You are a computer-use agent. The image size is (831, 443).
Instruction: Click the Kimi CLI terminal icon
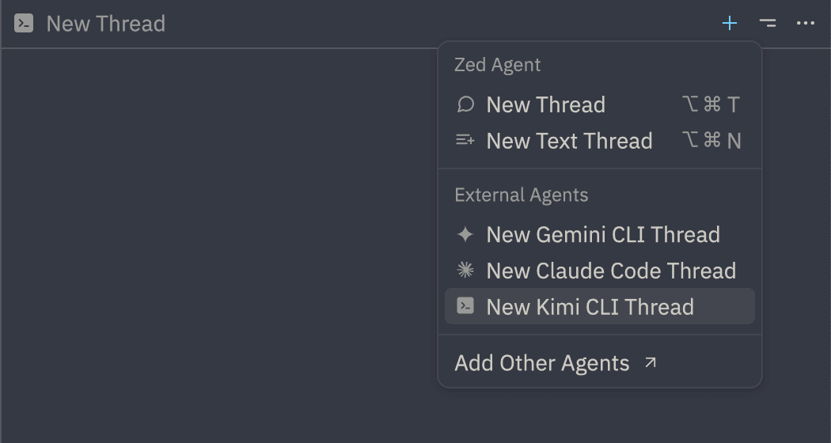pos(465,306)
